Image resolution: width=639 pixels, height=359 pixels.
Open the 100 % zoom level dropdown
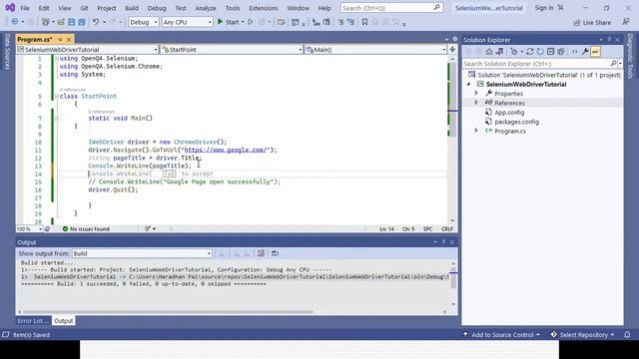[x=29, y=228]
